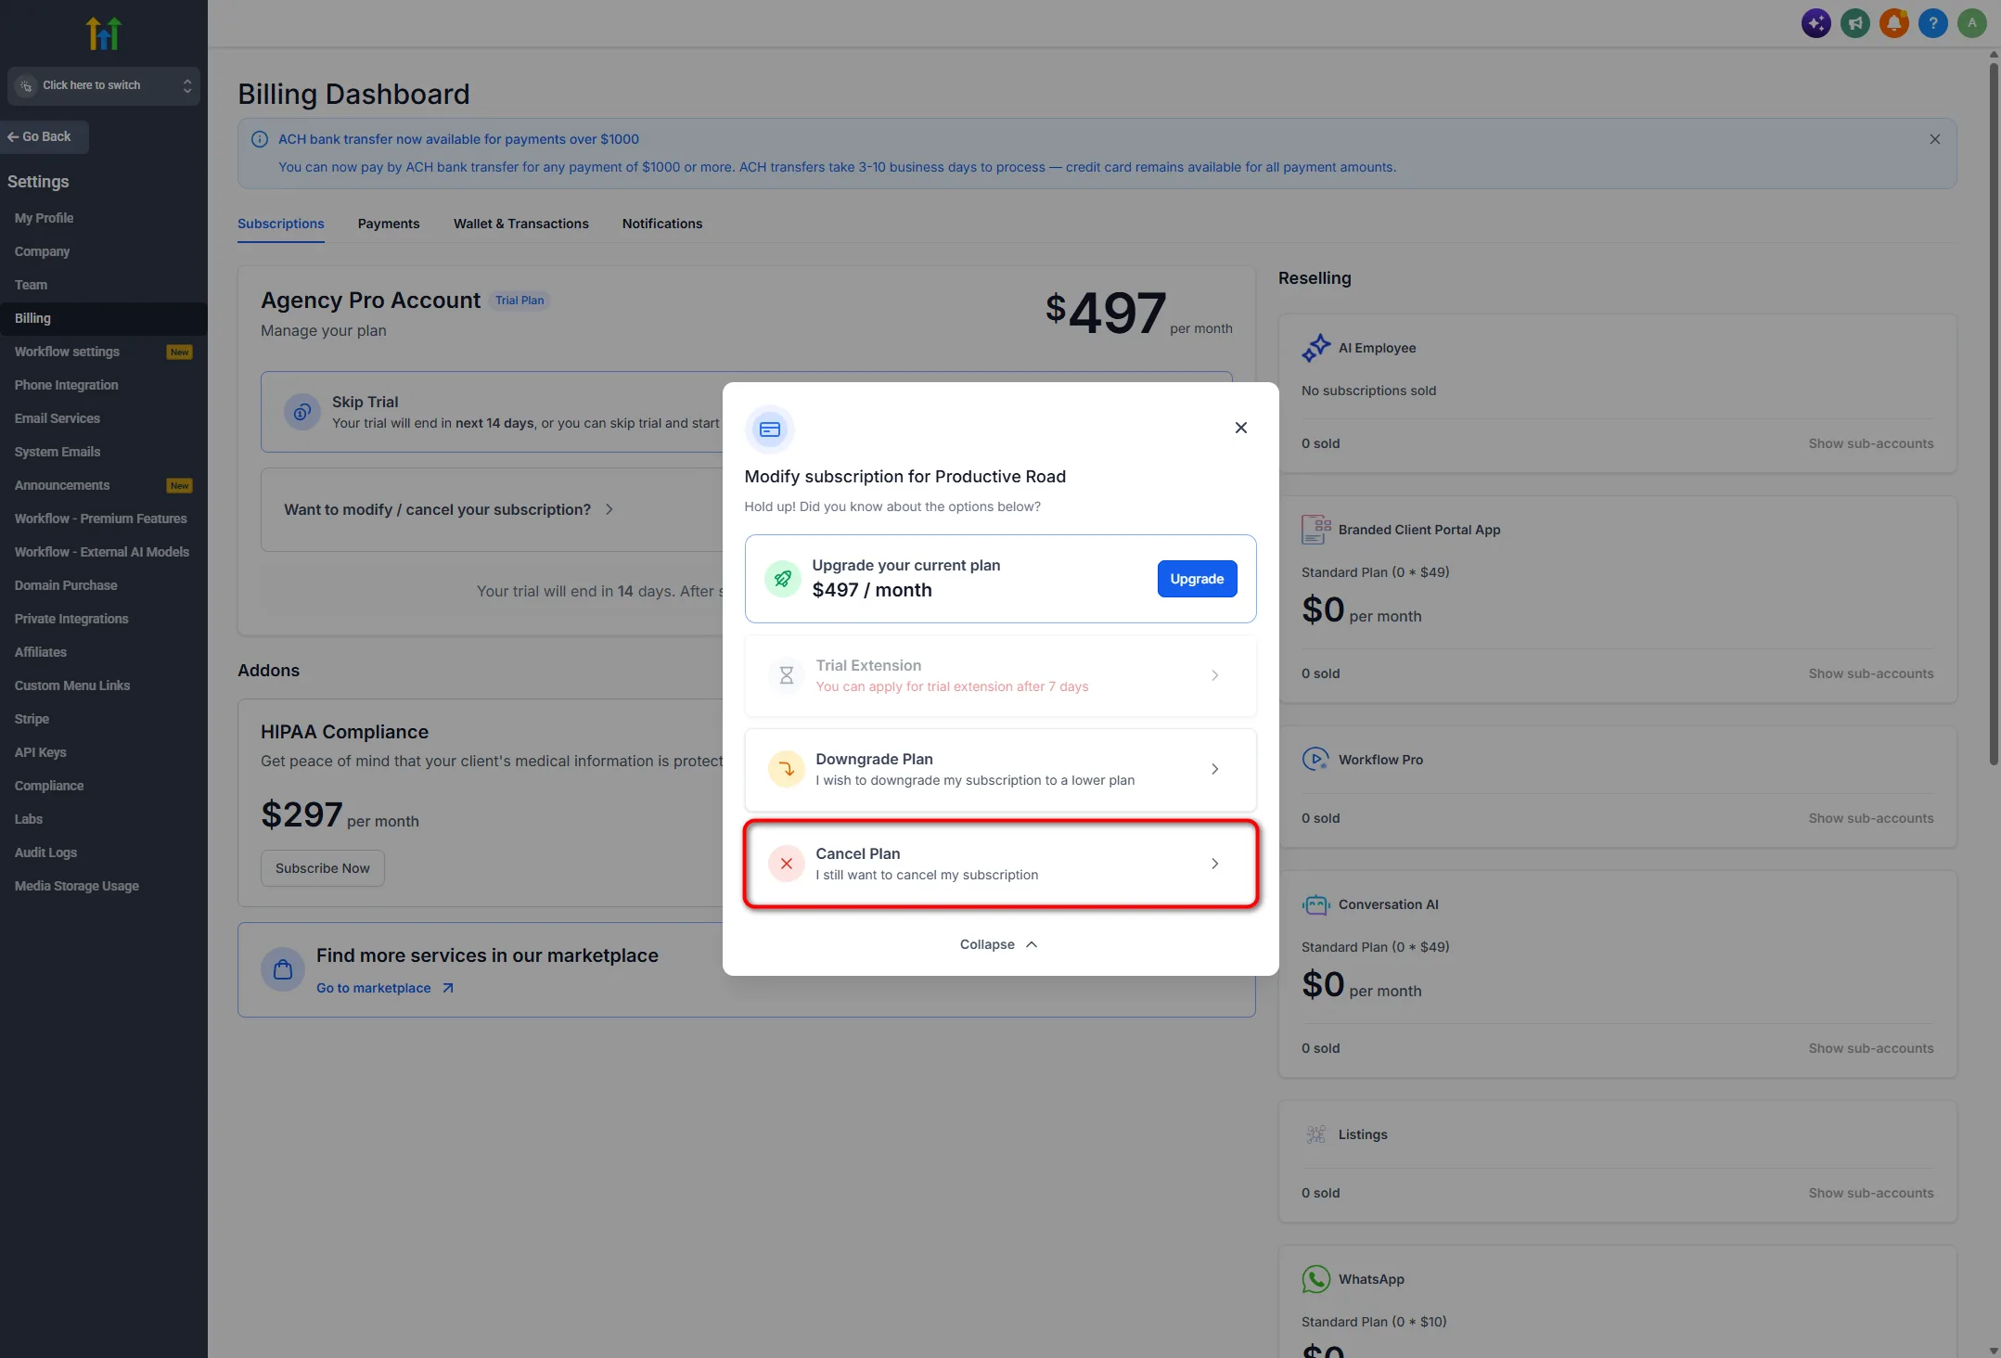This screenshot has height=1358, width=2001.
Task: Click the credit card icon in the modal
Action: (769, 429)
